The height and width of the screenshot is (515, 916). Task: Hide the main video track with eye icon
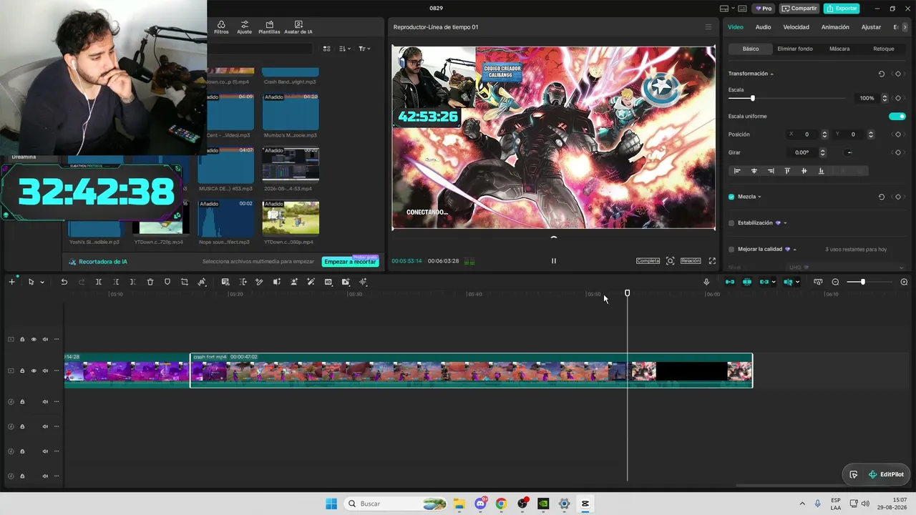(34, 371)
